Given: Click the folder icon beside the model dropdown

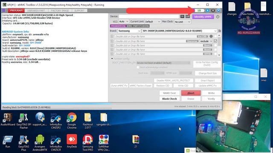Looking at the screenshot, I should tap(220, 31).
